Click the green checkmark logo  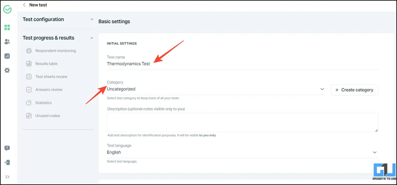[x=7, y=9]
